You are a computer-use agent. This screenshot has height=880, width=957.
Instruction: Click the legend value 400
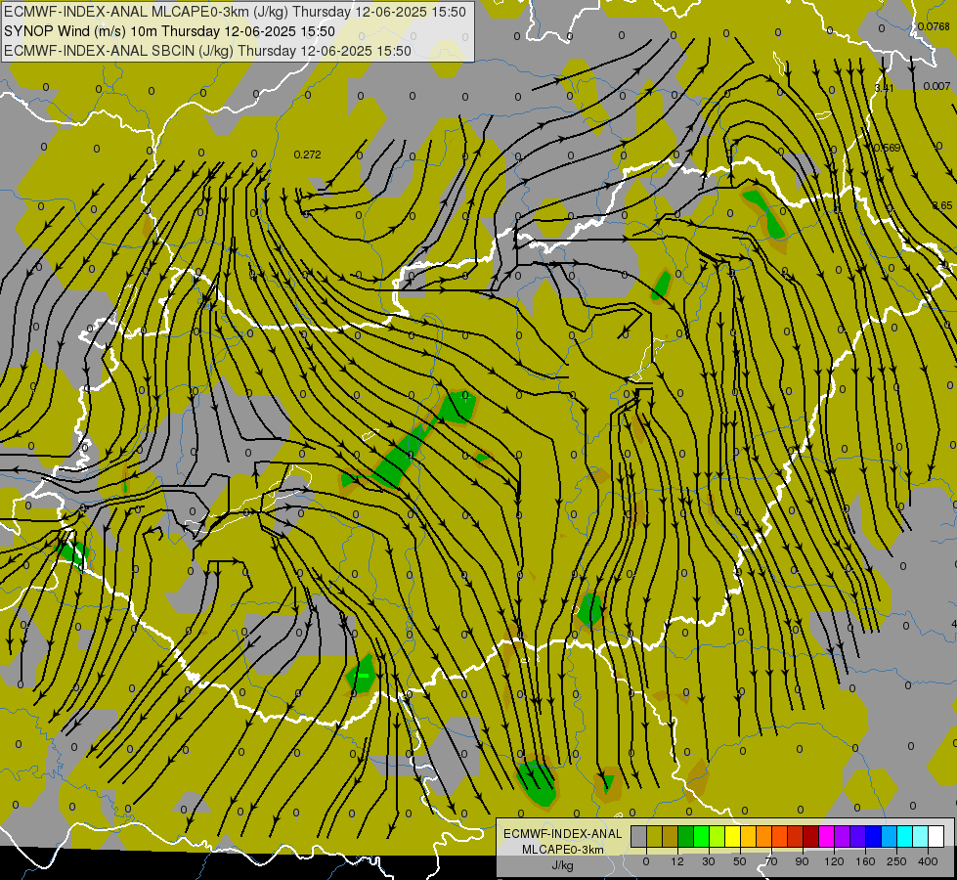click(928, 861)
